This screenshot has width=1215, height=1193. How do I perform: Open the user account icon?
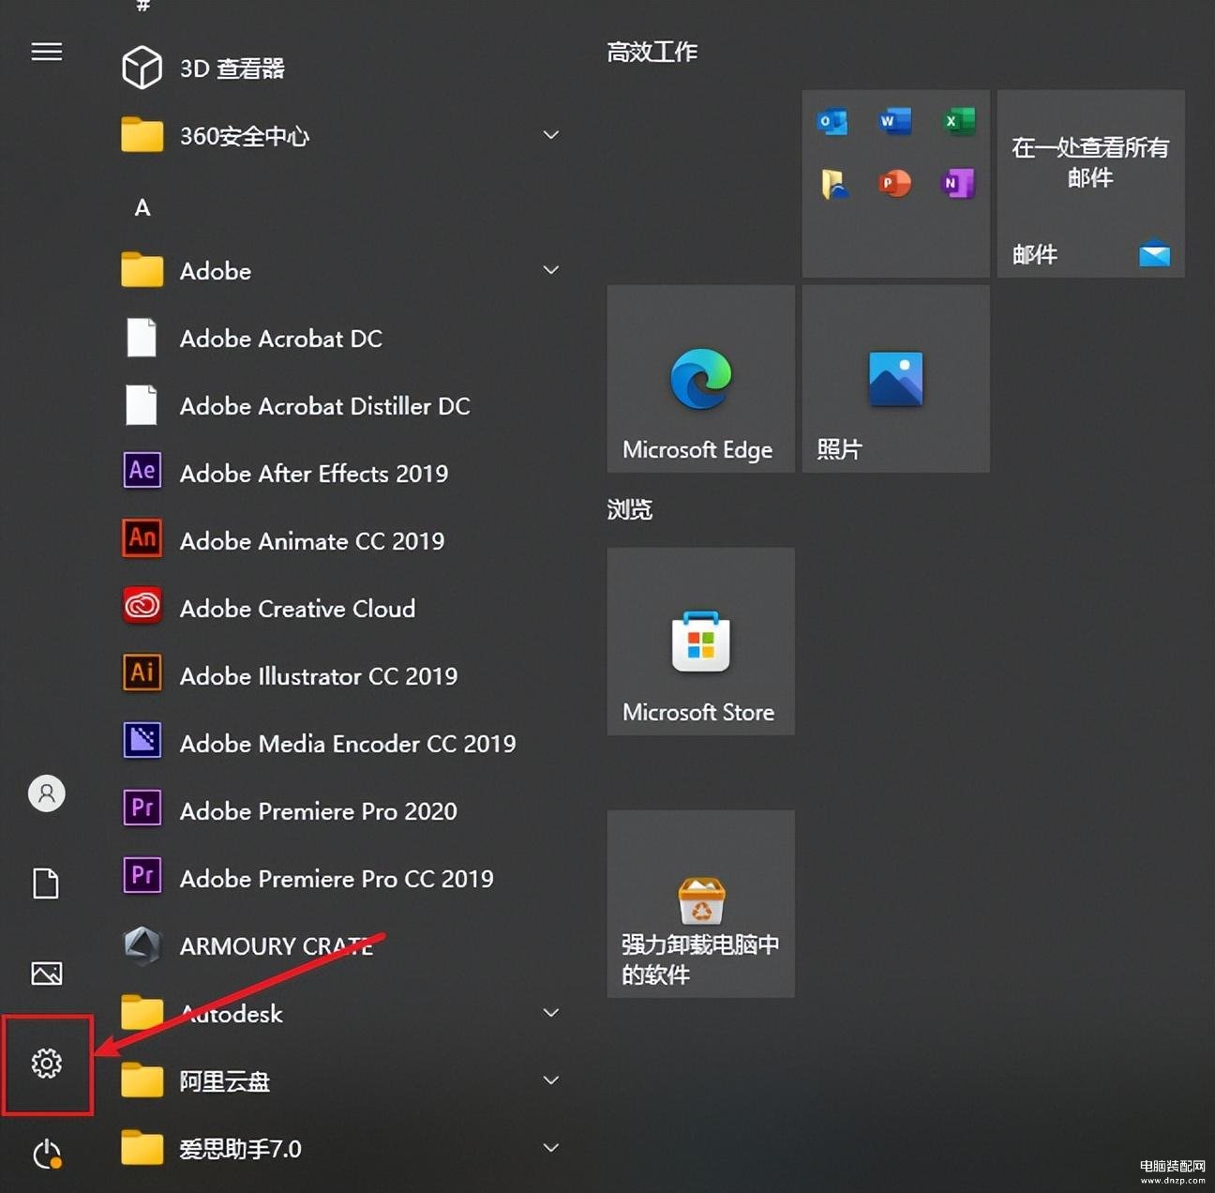(x=47, y=793)
